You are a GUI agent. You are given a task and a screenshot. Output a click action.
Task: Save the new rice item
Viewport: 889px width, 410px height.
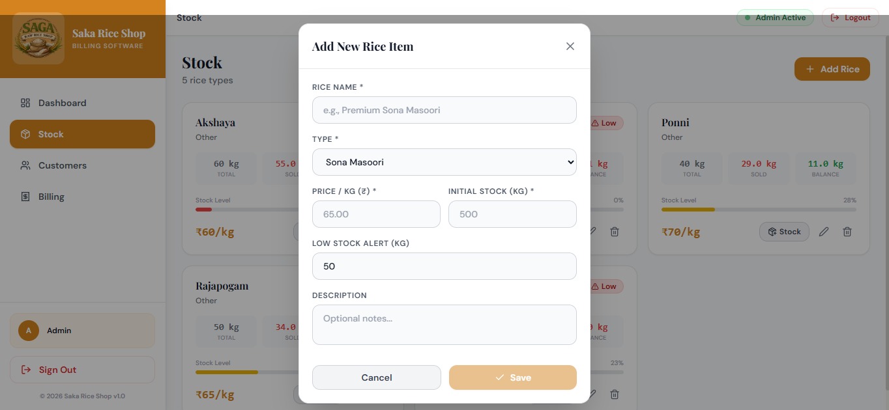[x=512, y=377]
